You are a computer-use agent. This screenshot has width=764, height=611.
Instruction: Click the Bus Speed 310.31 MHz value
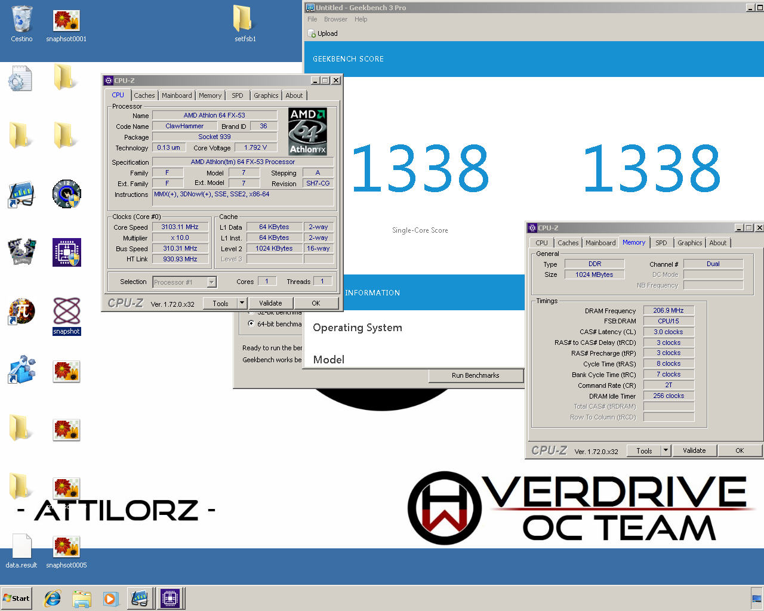(x=180, y=248)
